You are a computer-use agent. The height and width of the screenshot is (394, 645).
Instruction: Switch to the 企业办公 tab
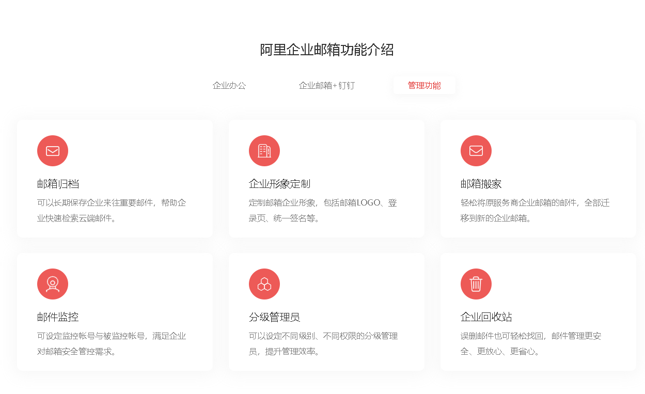click(x=228, y=85)
